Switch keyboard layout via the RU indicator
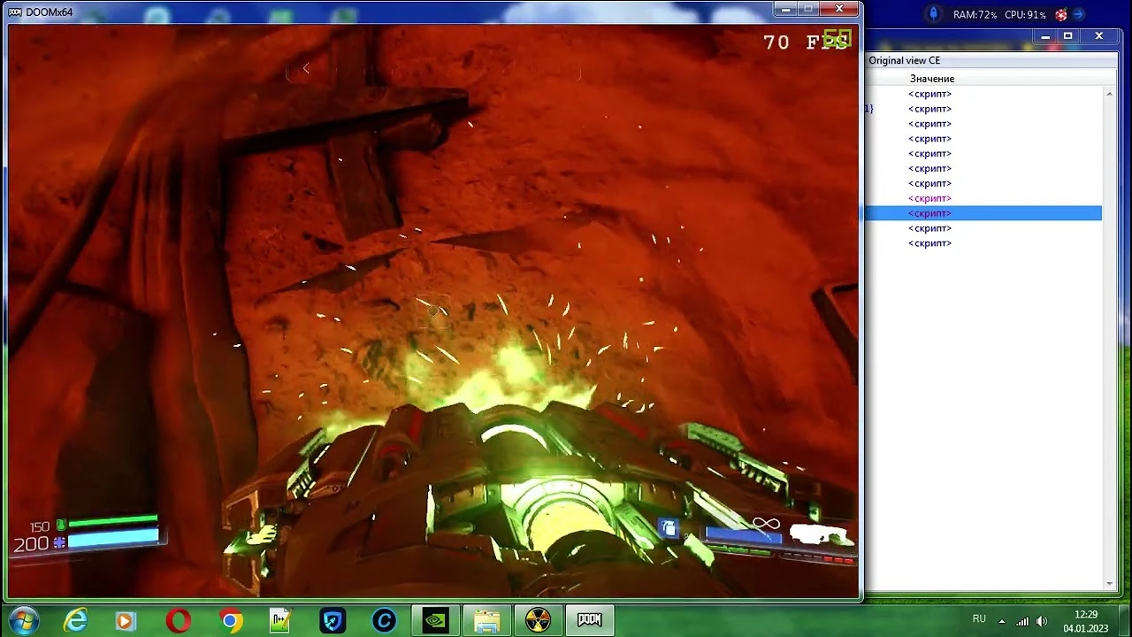This screenshot has width=1132, height=637. (979, 618)
